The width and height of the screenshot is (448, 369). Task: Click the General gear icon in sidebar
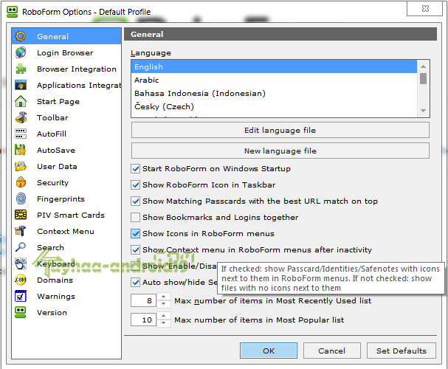pos(21,36)
